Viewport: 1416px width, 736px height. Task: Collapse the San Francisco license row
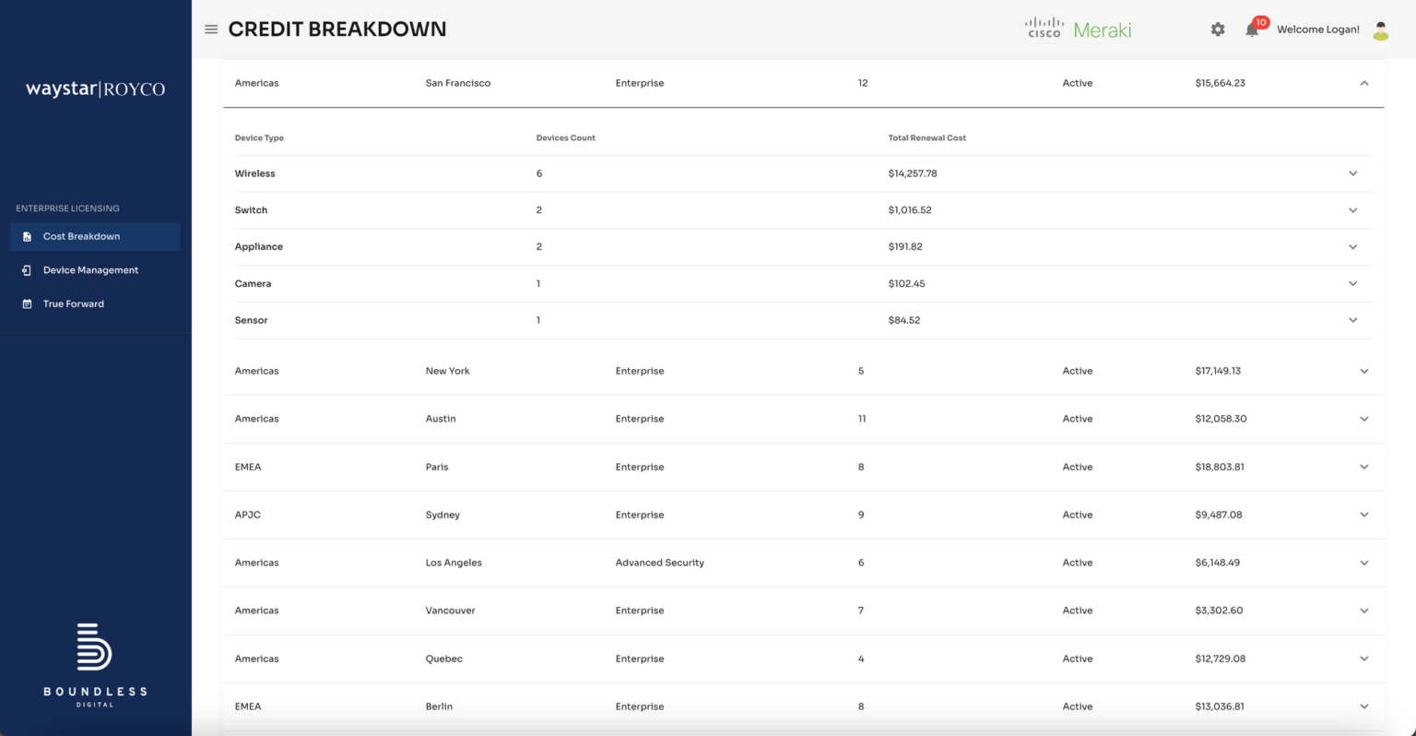pos(1364,82)
